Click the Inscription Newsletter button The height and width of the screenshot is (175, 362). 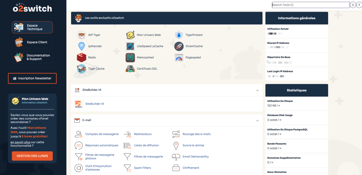point(32,78)
